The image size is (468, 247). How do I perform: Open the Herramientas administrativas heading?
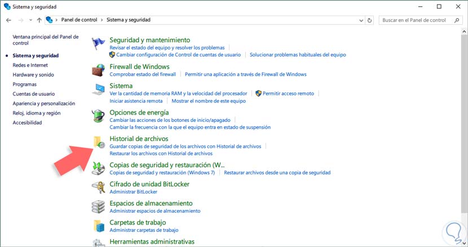152,241
